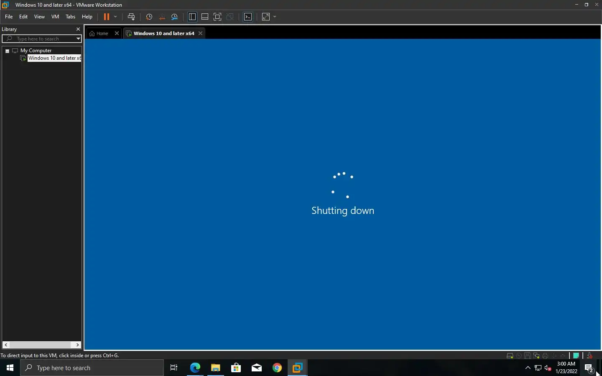Click the library scrollbar left arrow

pyautogui.click(x=6, y=345)
